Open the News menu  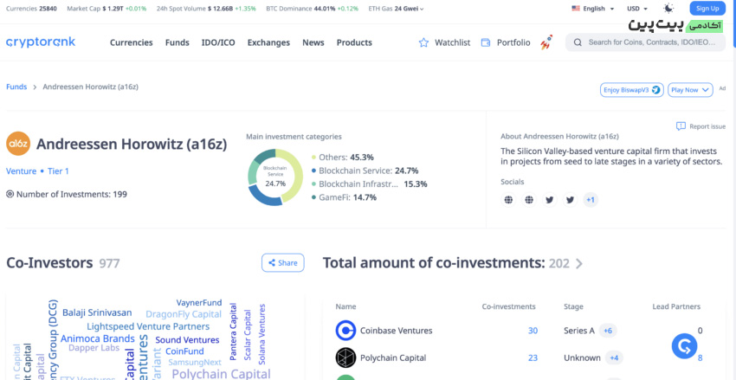coord(313,42)
